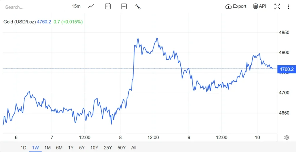Show All historical data
The height and width of the screenshot is (152, 296).
[x=134, y=148]
